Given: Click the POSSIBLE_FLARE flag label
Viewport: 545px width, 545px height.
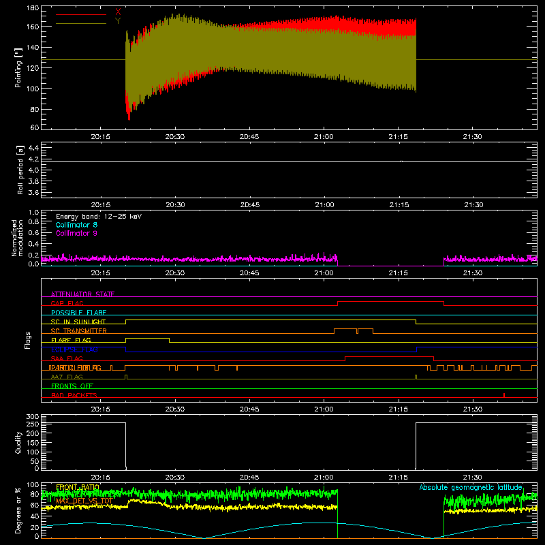Looking at the screenshot, I should 78,313.
